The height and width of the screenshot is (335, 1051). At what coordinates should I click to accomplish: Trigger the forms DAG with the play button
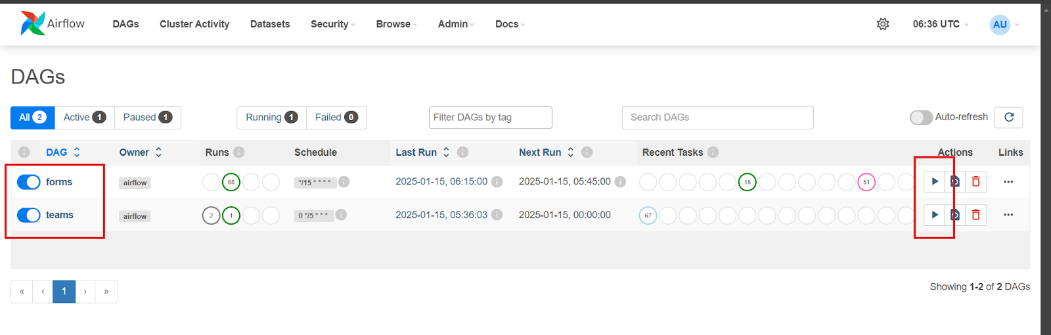934,182
